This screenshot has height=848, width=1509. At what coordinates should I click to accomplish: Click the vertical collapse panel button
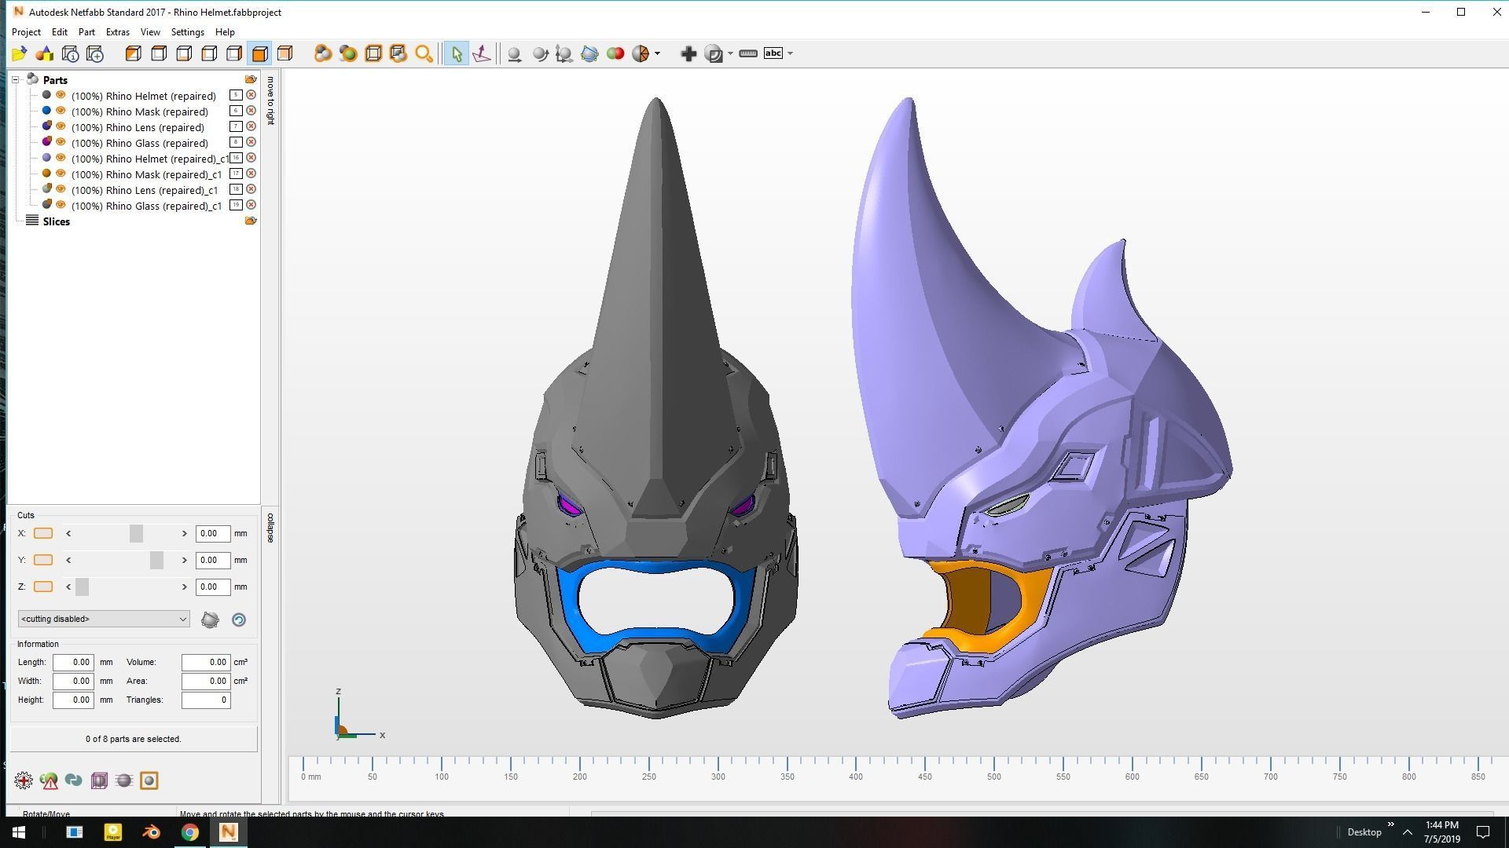(270, 528)
